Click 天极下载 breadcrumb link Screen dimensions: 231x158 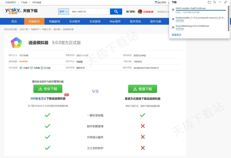pyautogui.click(x=24, y=29)
